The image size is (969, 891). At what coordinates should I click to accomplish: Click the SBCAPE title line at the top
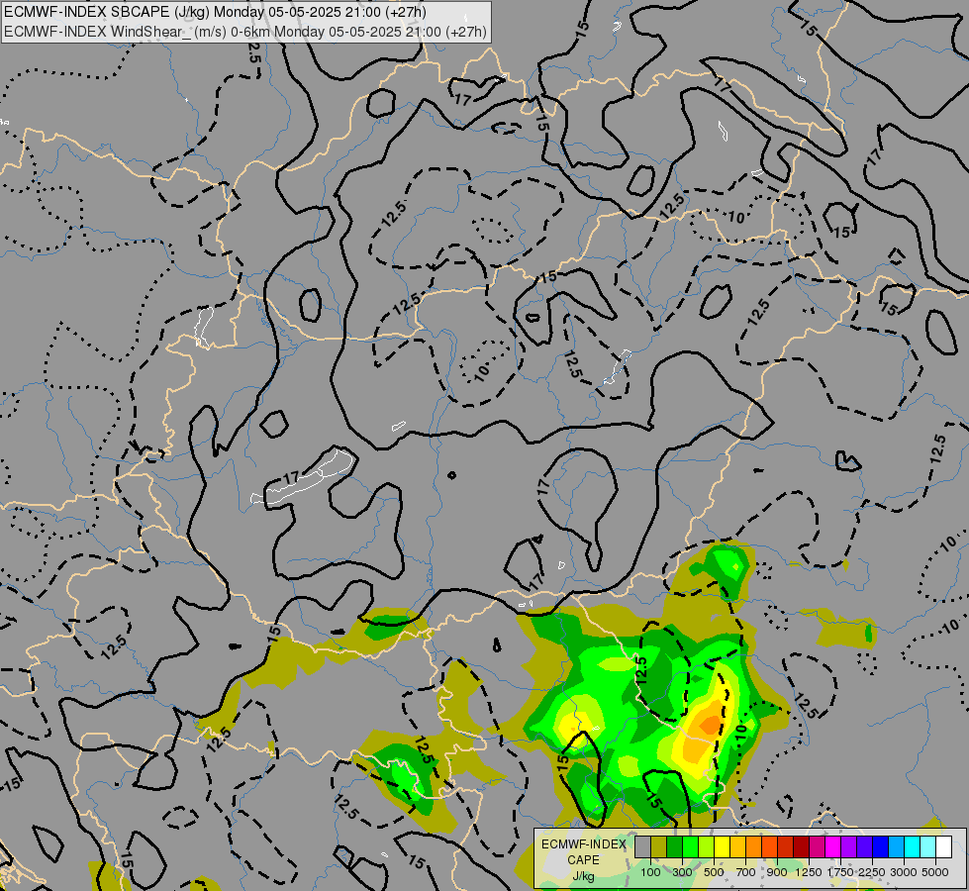[215, 12]
